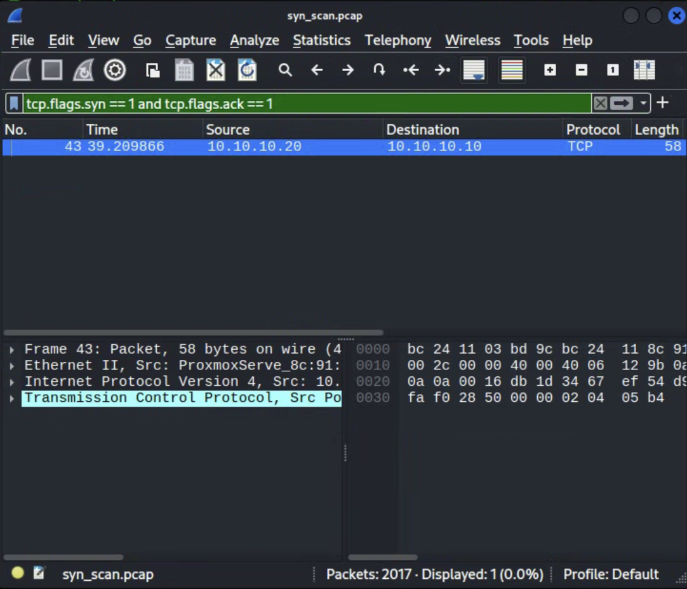687x589 pixels.
Task: Toggle auto-scroll during live capture
Action: pos(473,70)
